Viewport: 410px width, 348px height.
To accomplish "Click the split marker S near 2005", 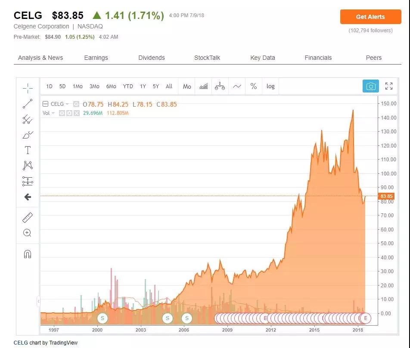I will tap(168, 318).
